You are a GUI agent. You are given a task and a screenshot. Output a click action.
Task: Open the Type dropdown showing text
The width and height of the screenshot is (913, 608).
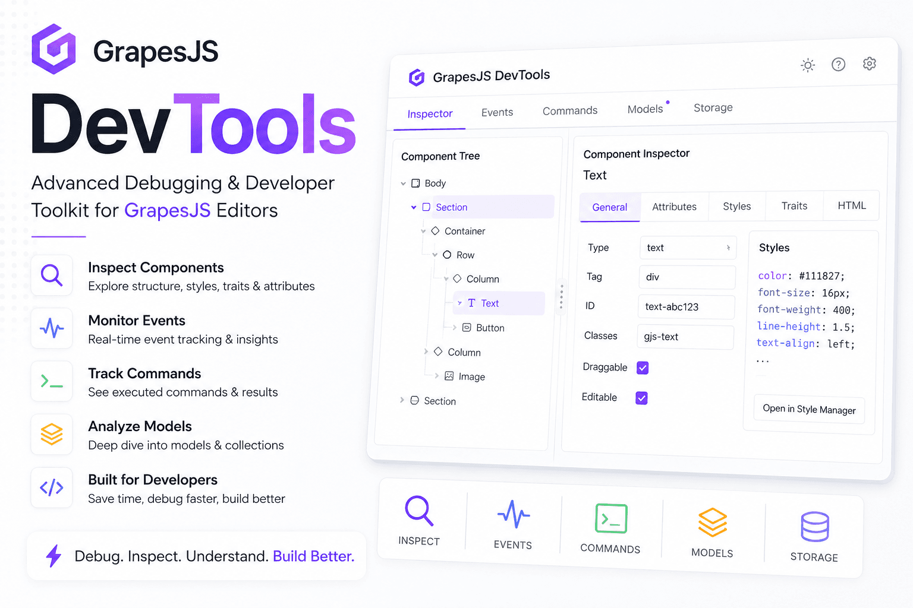click(x=688, y=248)
